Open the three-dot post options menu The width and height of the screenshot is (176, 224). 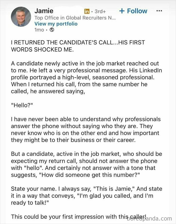159,11
